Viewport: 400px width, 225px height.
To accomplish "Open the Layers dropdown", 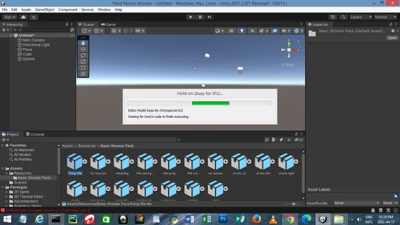I will [x=361, y=17].
